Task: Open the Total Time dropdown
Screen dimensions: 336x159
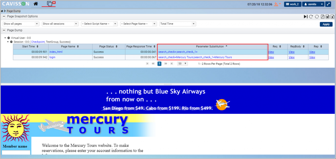Action: tap(178, 24)
